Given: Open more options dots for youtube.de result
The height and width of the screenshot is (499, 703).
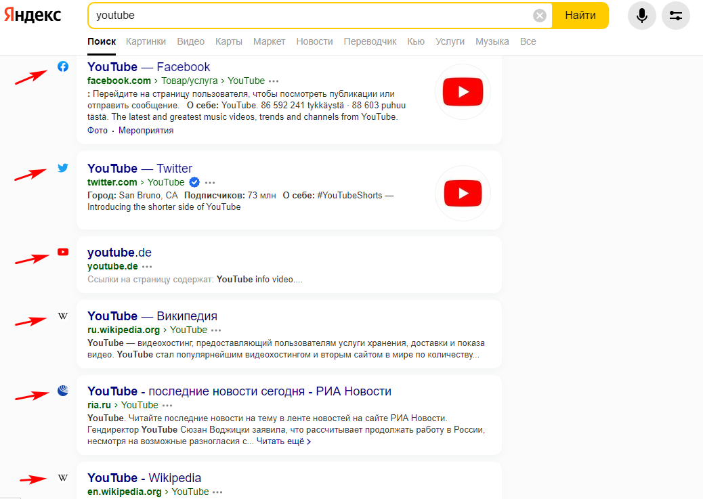Looking at the screenshot, I should [x=147, y=266].
